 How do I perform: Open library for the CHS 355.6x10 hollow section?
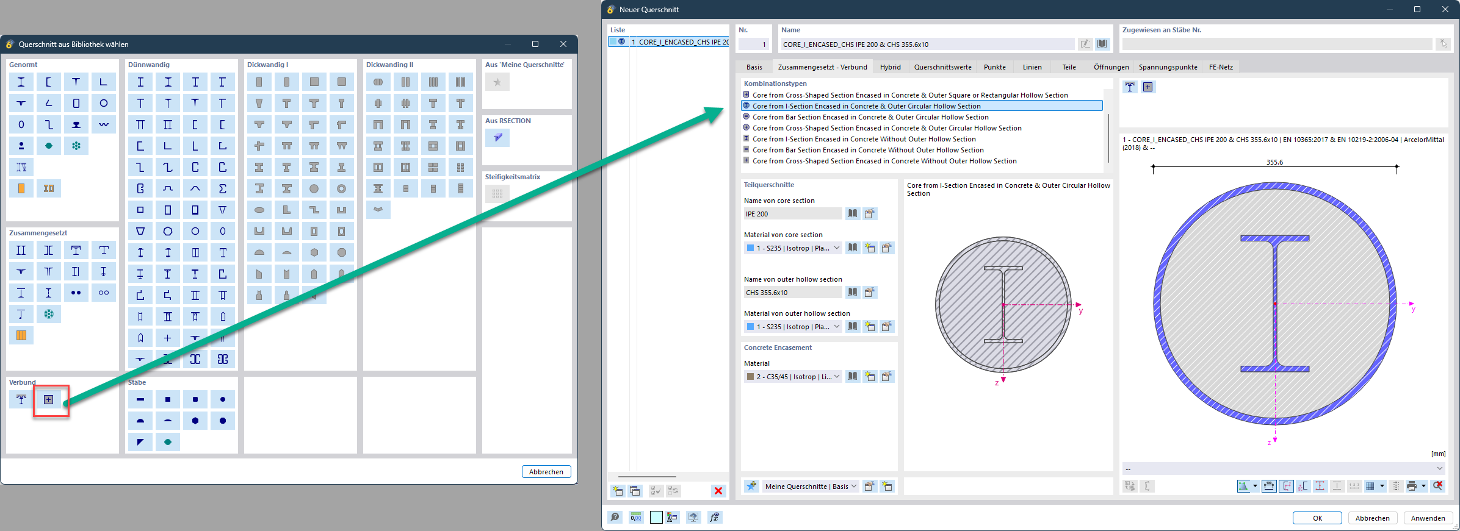click(x=852, y=292)
